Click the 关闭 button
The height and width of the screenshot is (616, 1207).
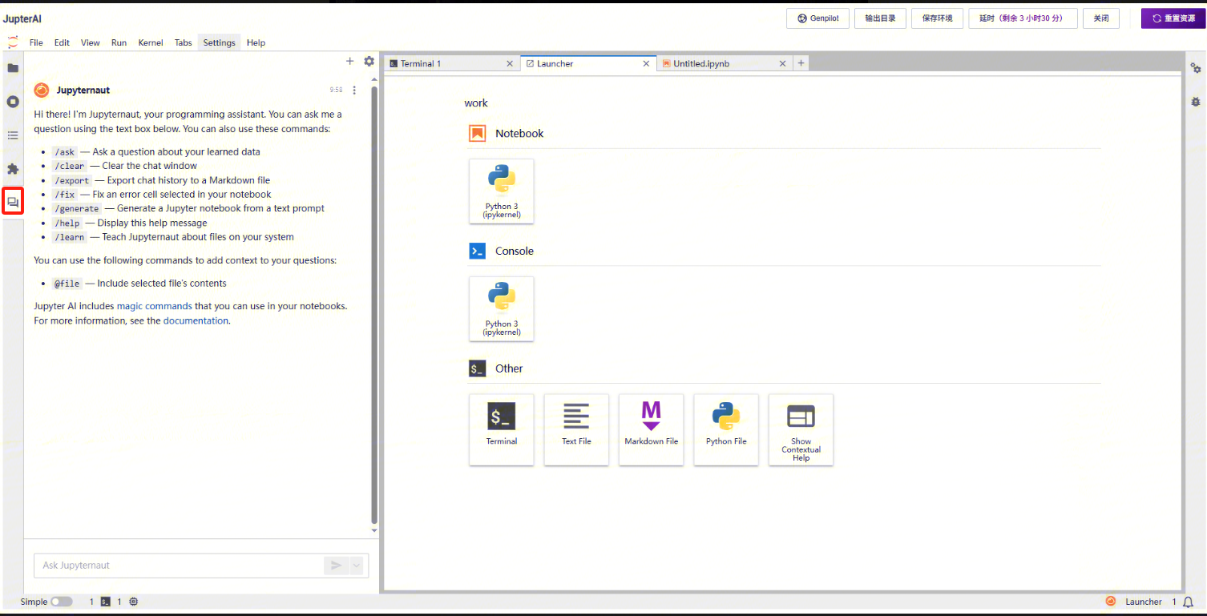click(1101, 18)
